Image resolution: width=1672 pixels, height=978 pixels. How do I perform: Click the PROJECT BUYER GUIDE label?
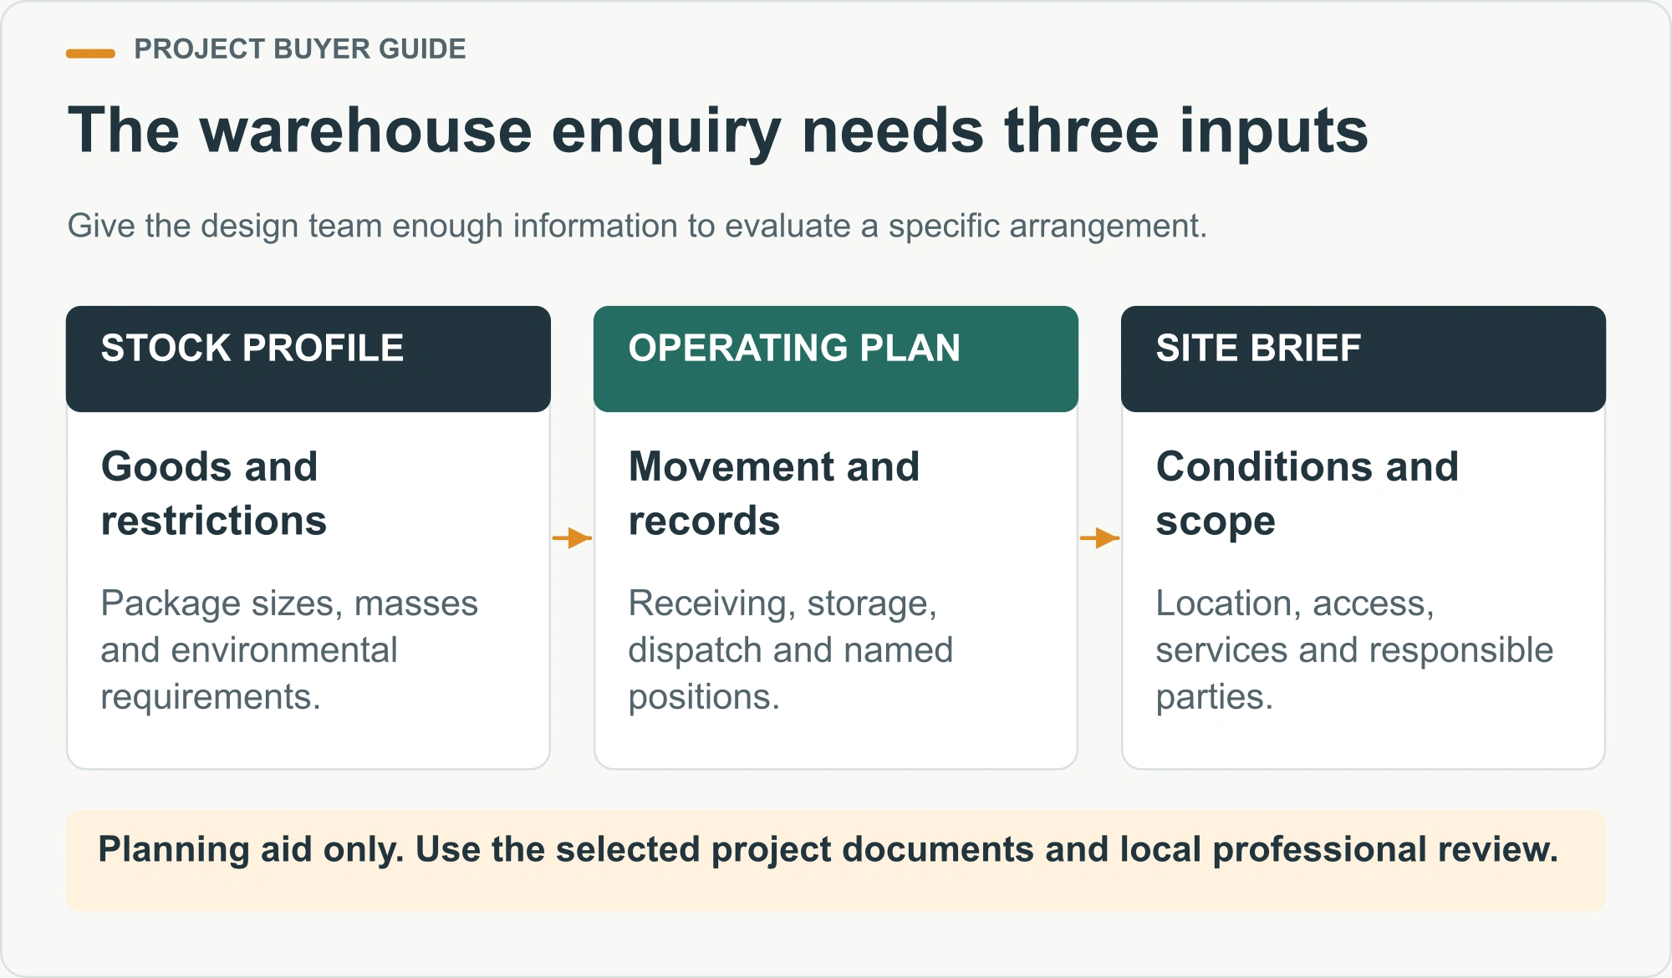(299, 49)
